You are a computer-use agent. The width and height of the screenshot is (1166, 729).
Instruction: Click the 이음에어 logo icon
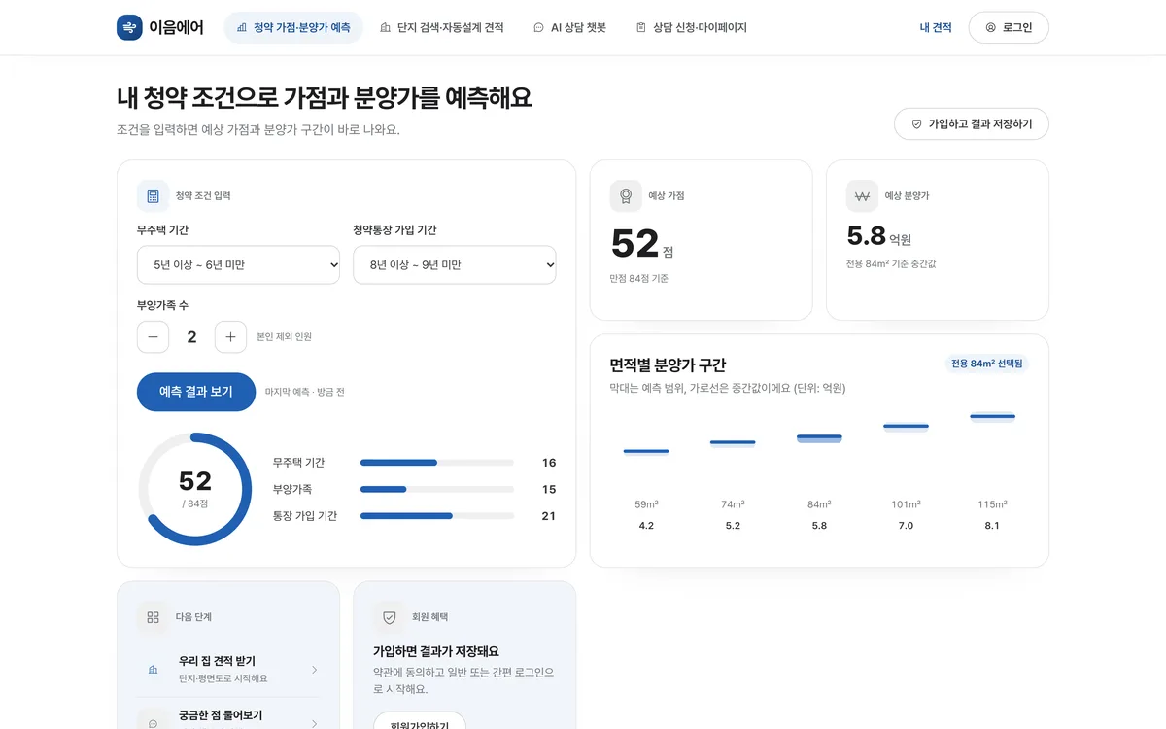pyautogui.click(x=129, y=28)
